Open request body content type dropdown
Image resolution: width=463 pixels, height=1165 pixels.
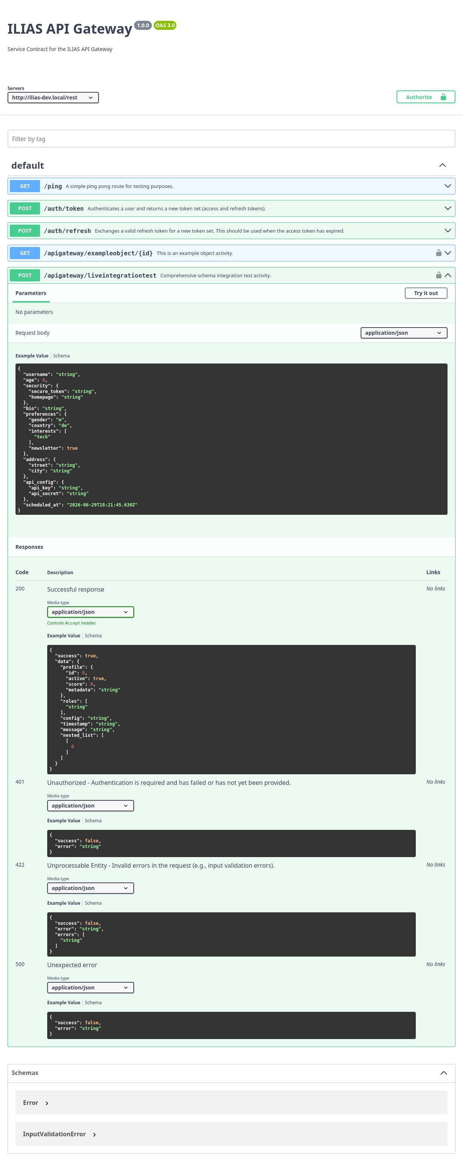[x=403, y=333]
